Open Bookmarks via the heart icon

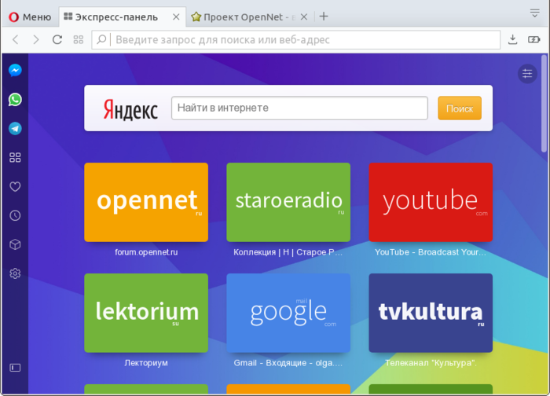15,186
